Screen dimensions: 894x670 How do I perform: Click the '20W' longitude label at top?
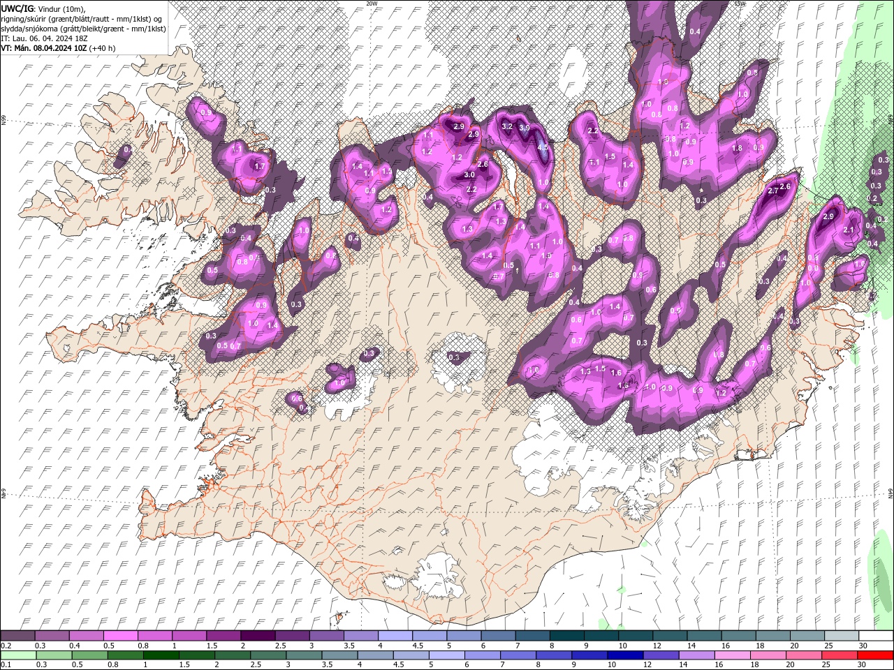[372, 3]
